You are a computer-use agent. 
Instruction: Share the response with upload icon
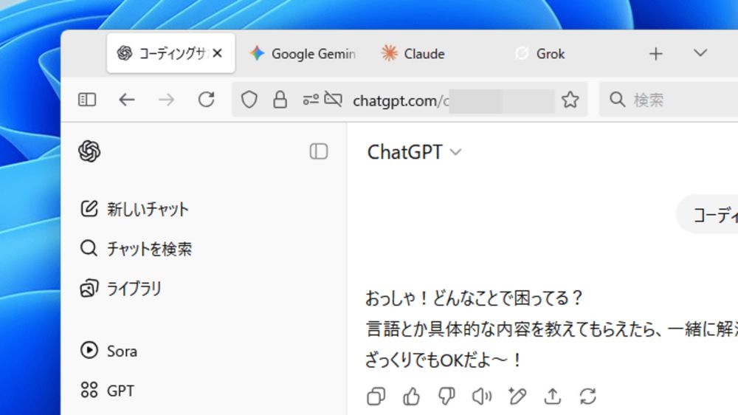click(x=553, y=396)
